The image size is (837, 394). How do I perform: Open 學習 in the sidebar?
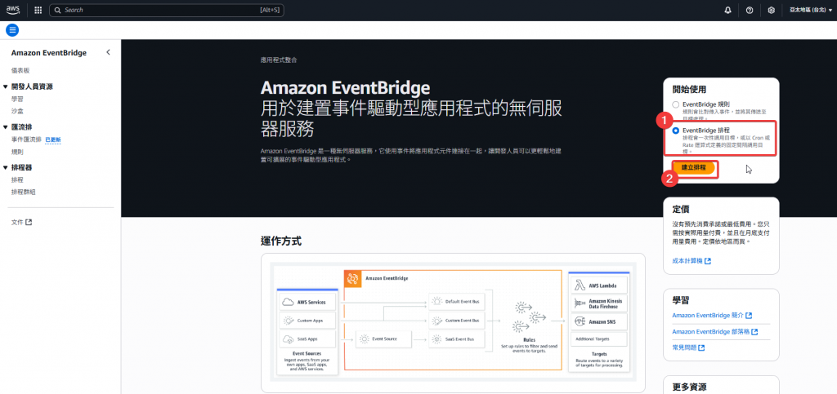[17, 99]
